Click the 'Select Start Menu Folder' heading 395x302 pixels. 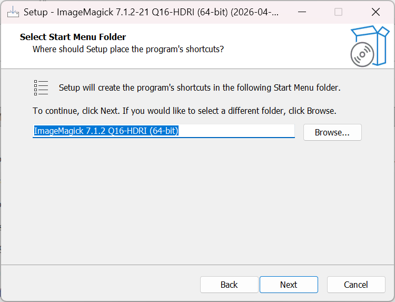pos(73,37)
